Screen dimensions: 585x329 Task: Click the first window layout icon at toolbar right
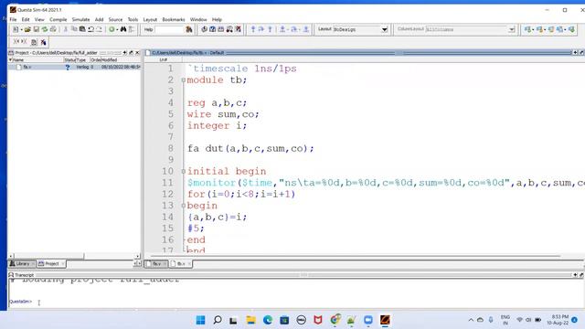pos(527,29)
